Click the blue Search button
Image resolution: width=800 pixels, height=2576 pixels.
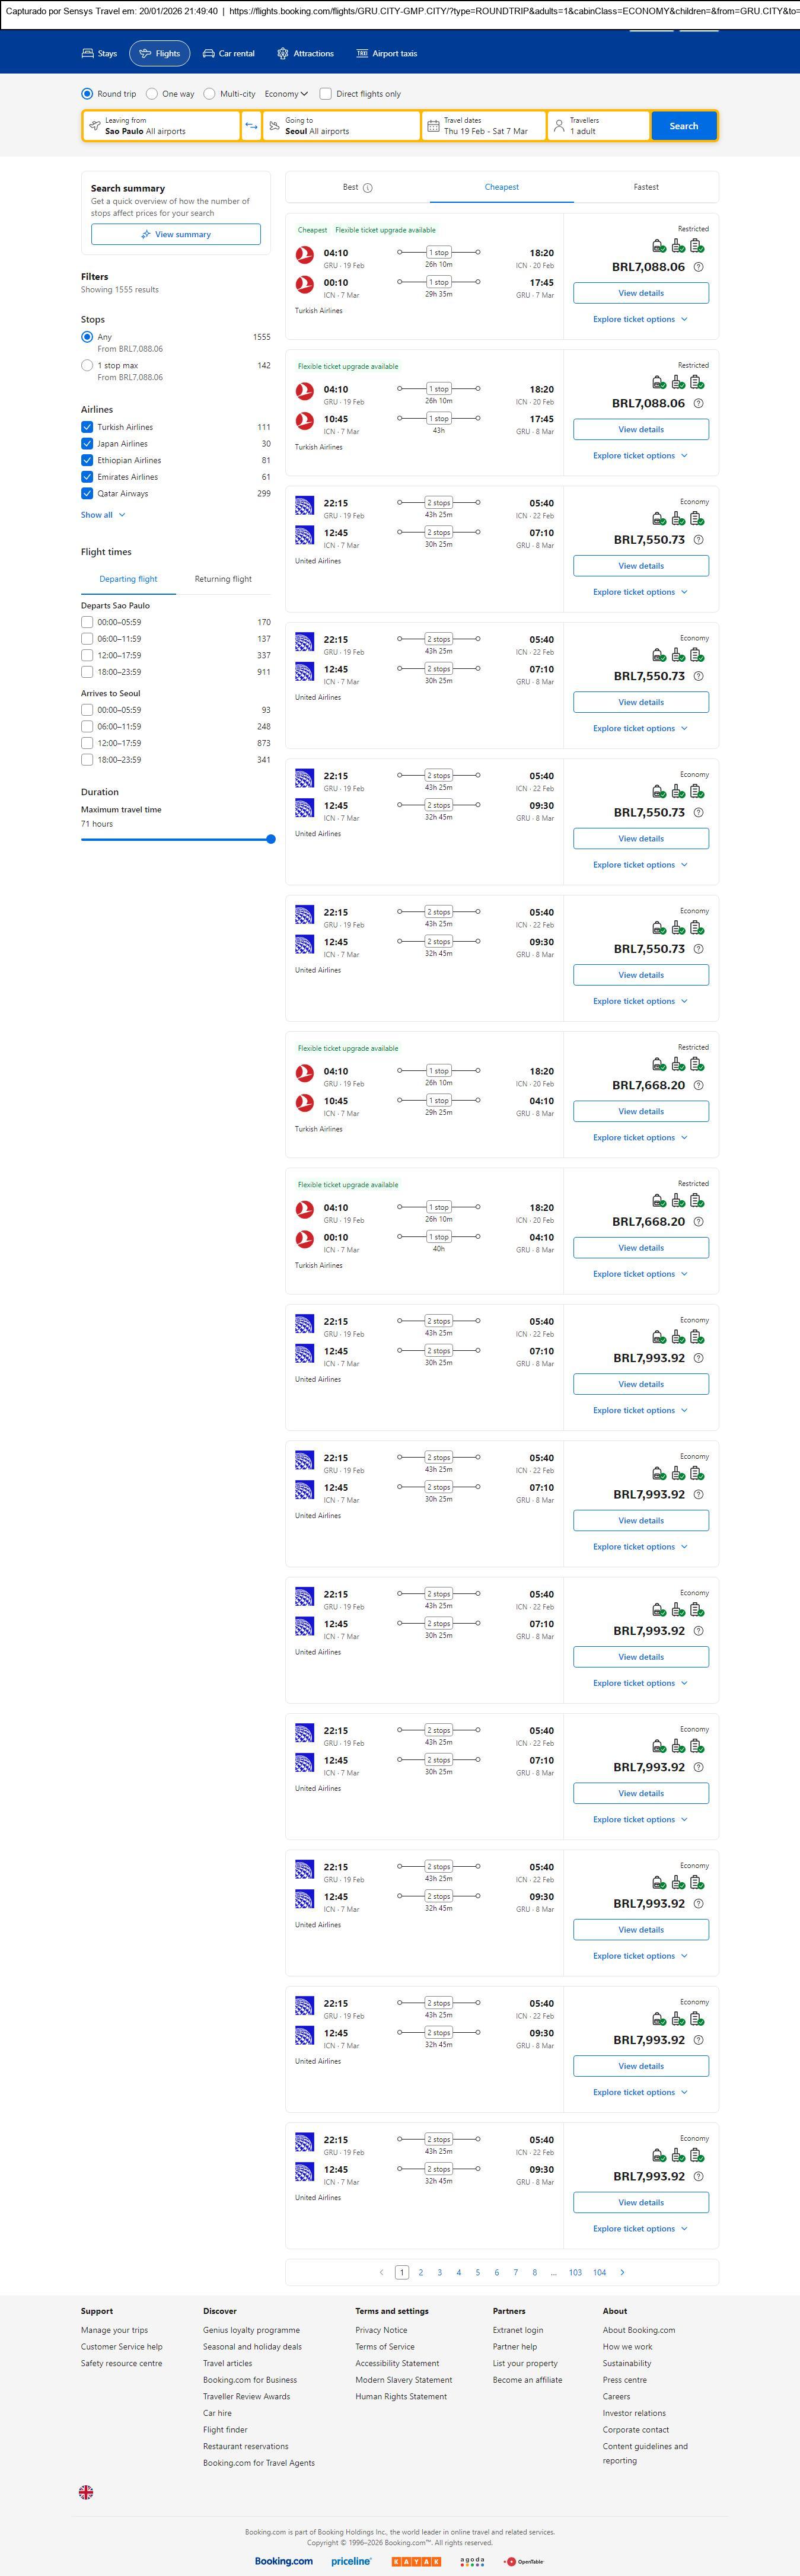tap(684, 126)
